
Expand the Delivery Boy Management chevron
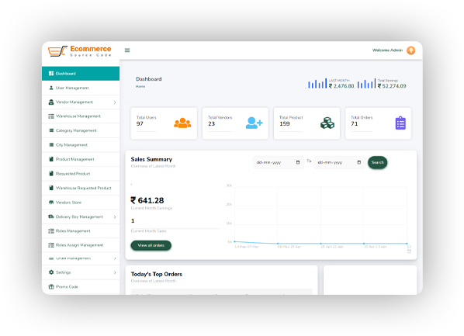pyautogui.click(x=115, y=217)
